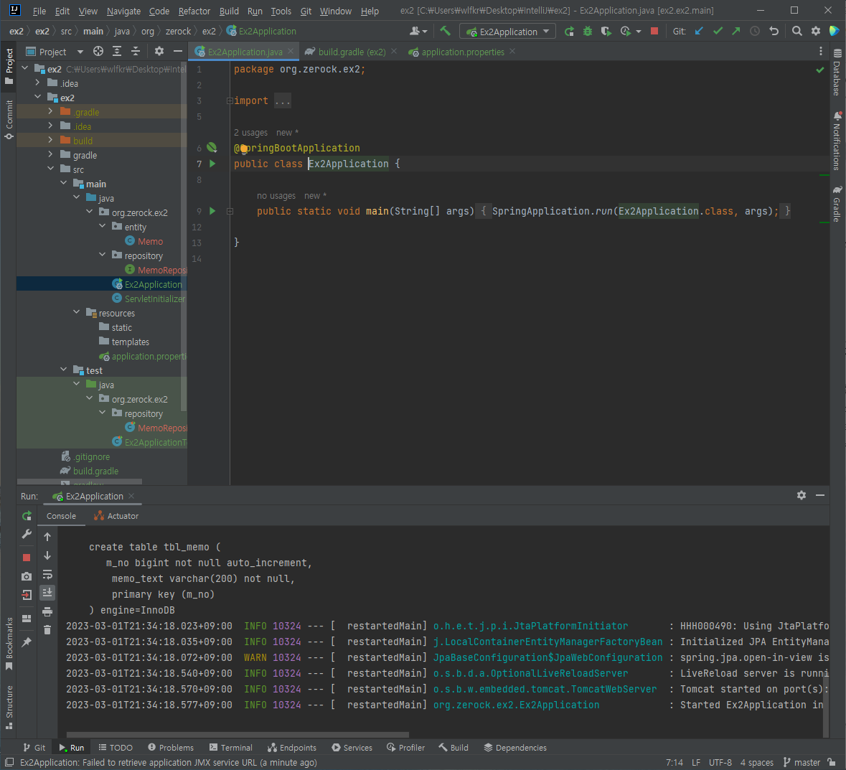The image size is (846, 770).
Task: Click the "2 usages" hint above the class
Action: point(250,133)
